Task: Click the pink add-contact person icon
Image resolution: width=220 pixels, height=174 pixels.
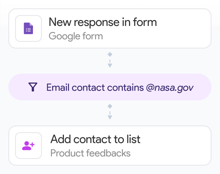Action: click(x=28, y=146)
